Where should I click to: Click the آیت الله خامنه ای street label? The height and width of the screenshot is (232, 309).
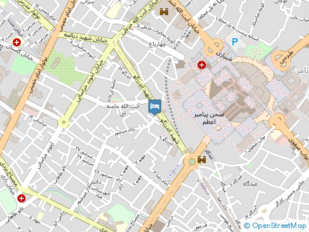pyautogui.click(x=123, y=110)
